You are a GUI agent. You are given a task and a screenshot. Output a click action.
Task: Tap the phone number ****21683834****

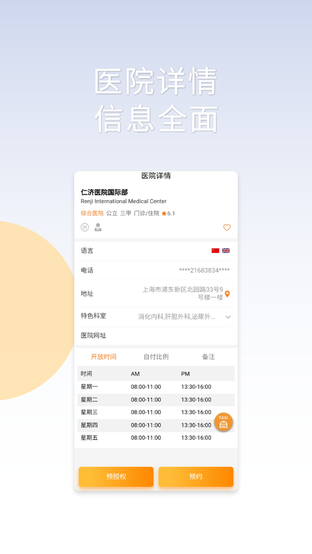[204, 270]
